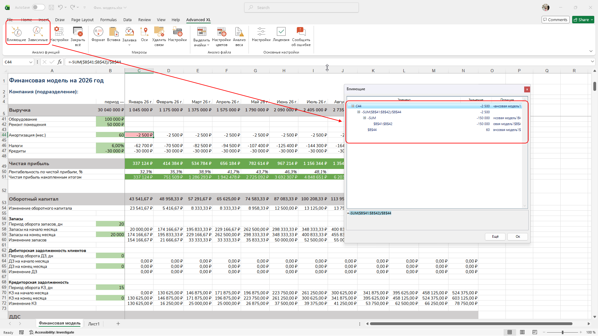The height and width of the screenshot is (336, 598).
Task: Open Настройки цветов icon
Action: [221, 31]
